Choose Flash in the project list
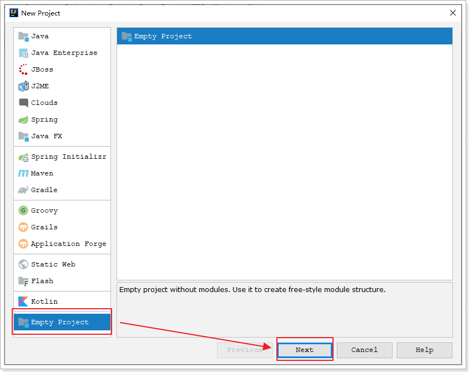This screenshot has height=372, width=469. click(x=42, y=281)
